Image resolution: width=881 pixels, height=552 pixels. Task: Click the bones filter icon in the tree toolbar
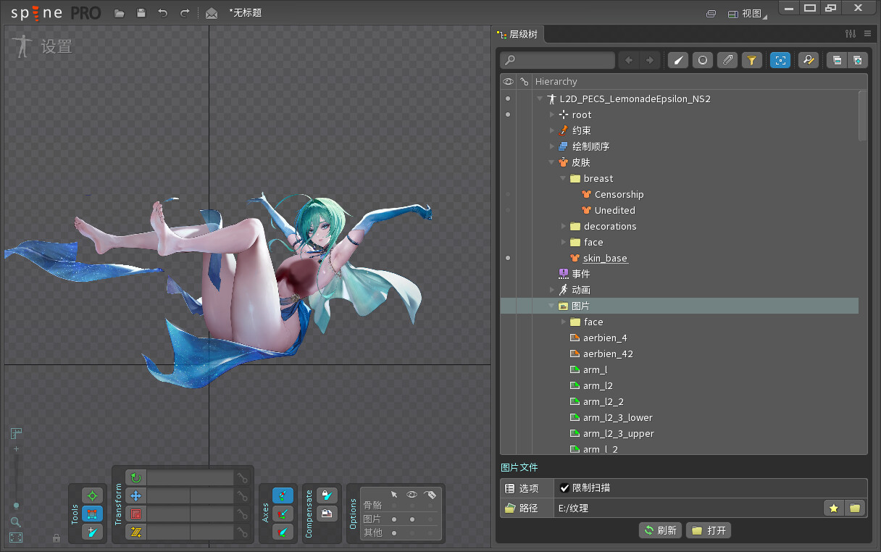pyautogui.click(x=677, y=61)
